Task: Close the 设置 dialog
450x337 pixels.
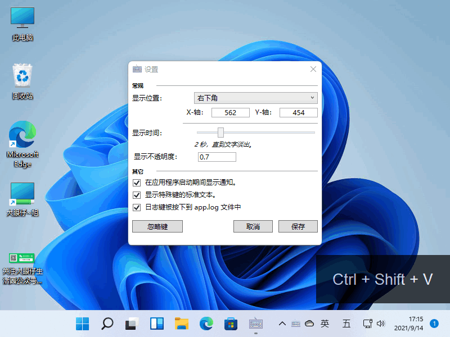Action: (313, 69)
